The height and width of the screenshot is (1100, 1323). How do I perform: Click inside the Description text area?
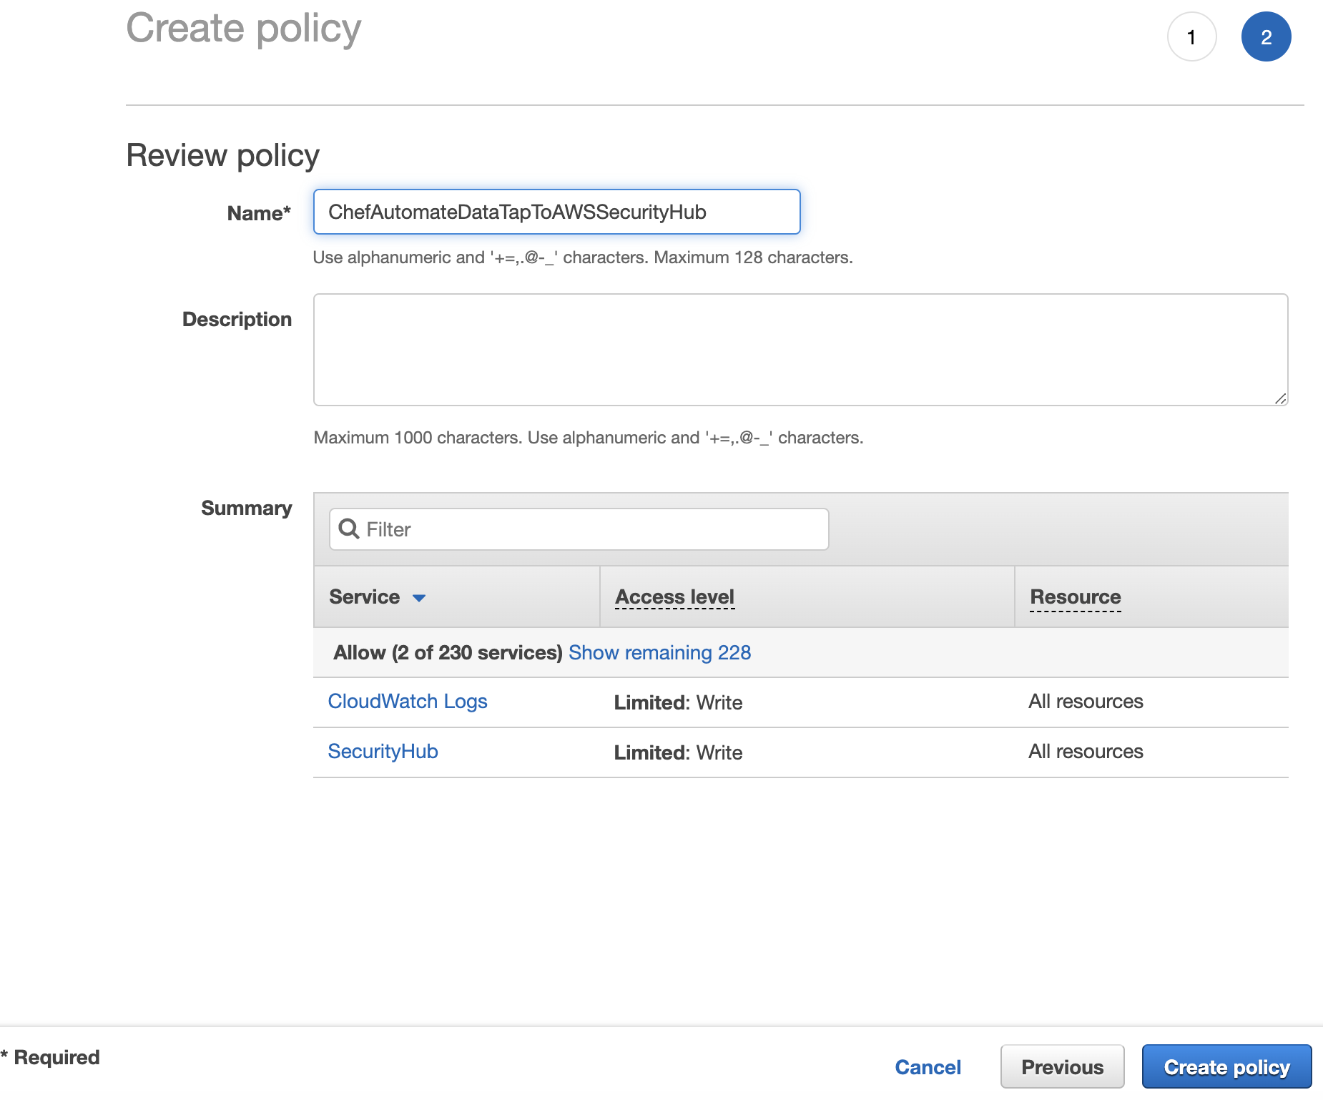click(800, 349)
